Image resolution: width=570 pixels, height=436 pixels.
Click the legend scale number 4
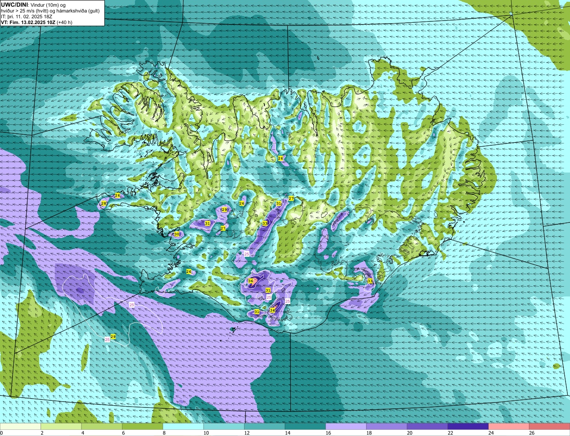[83, 433]
